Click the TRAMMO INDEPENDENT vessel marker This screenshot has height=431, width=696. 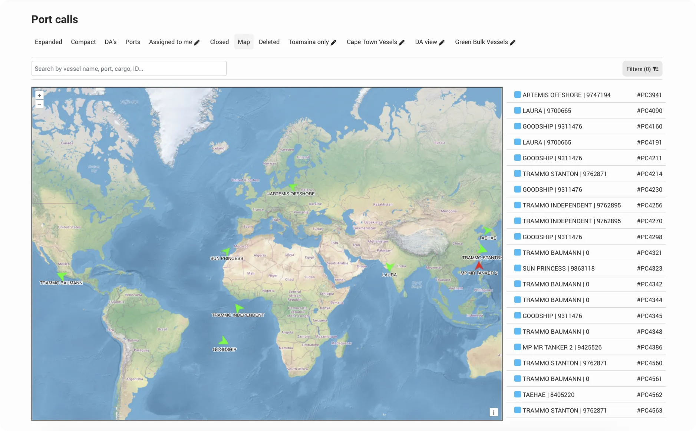(239, 308)
